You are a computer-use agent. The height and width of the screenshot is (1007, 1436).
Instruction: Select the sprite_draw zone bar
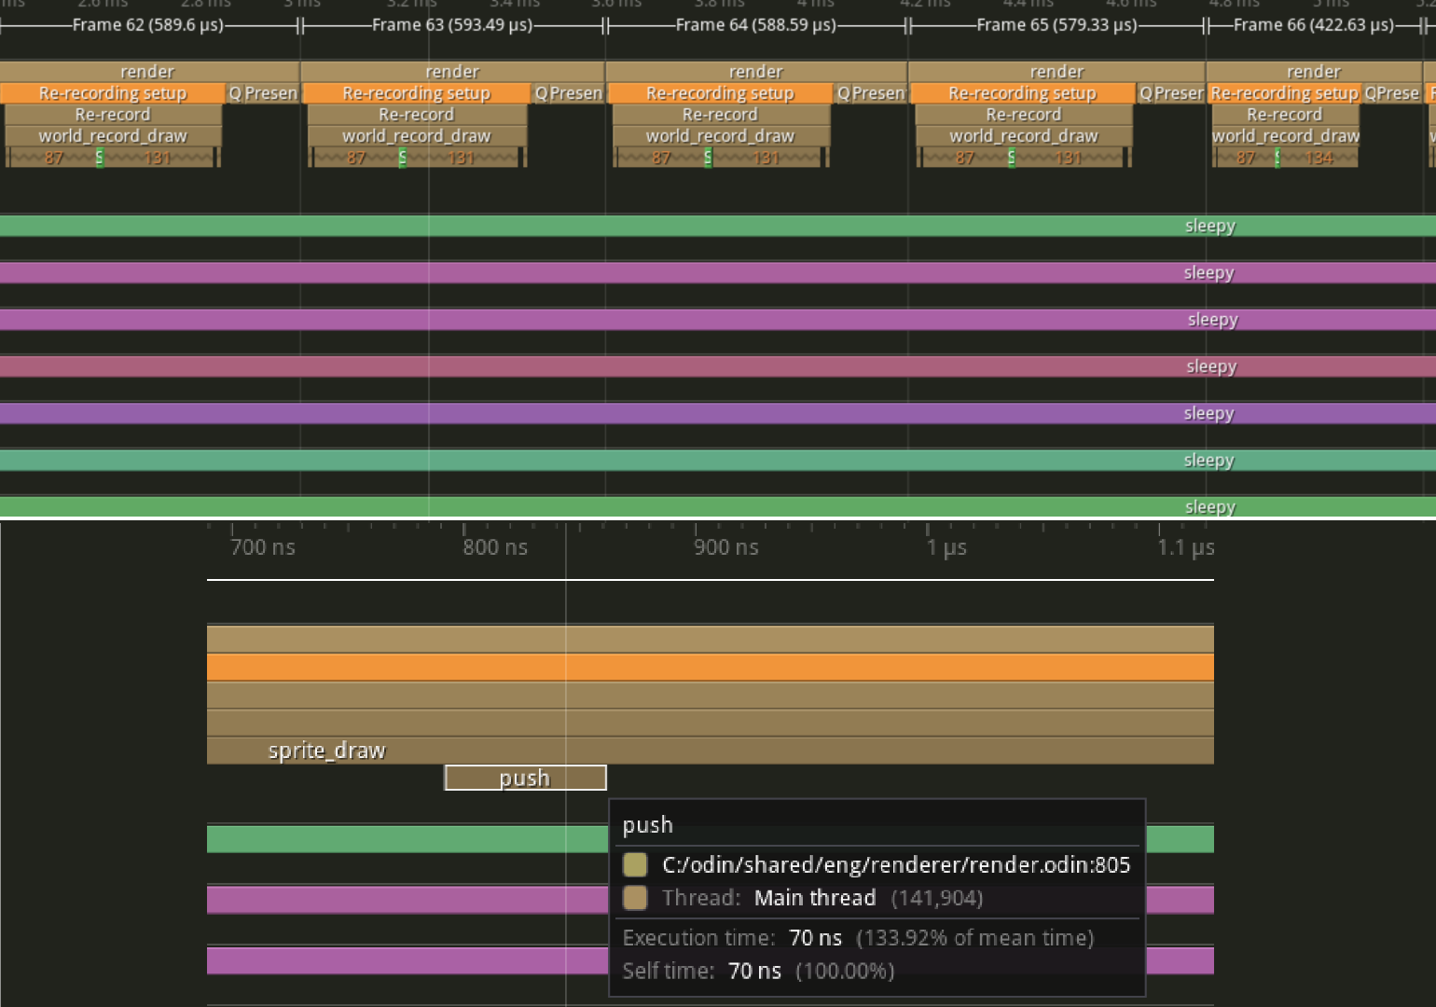326,751
